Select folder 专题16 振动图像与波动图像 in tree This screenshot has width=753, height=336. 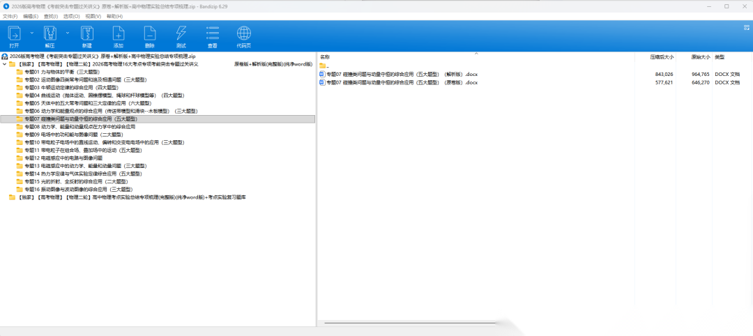(x=78, y=189)
